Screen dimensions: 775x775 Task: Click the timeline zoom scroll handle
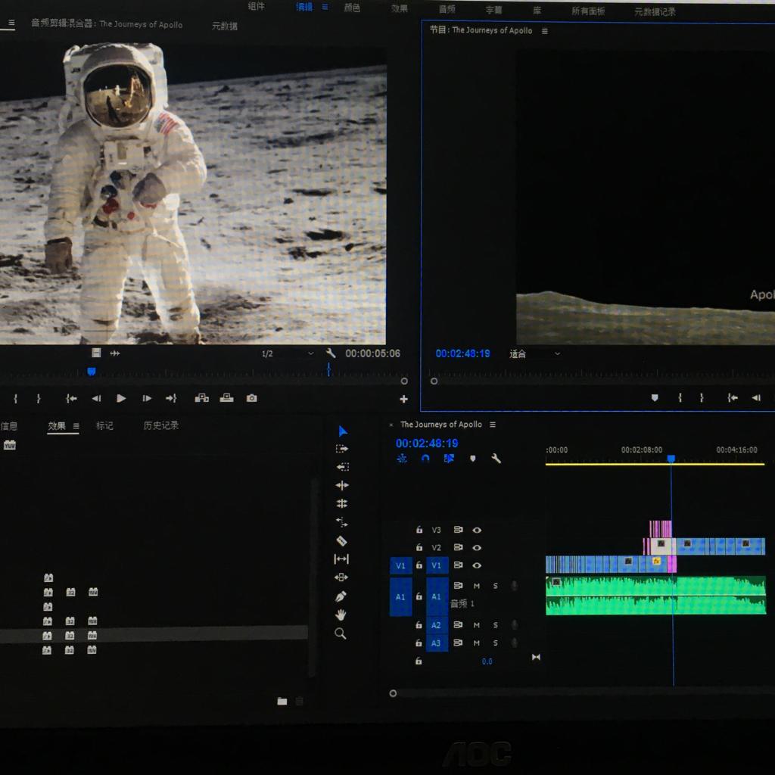point(393,693)
